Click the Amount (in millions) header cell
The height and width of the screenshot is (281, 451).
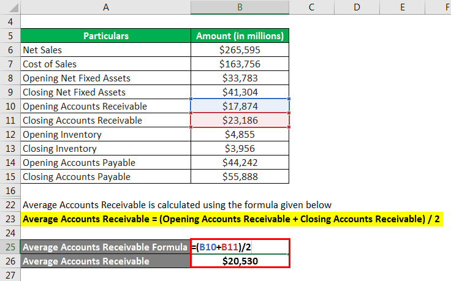[240, 36]
